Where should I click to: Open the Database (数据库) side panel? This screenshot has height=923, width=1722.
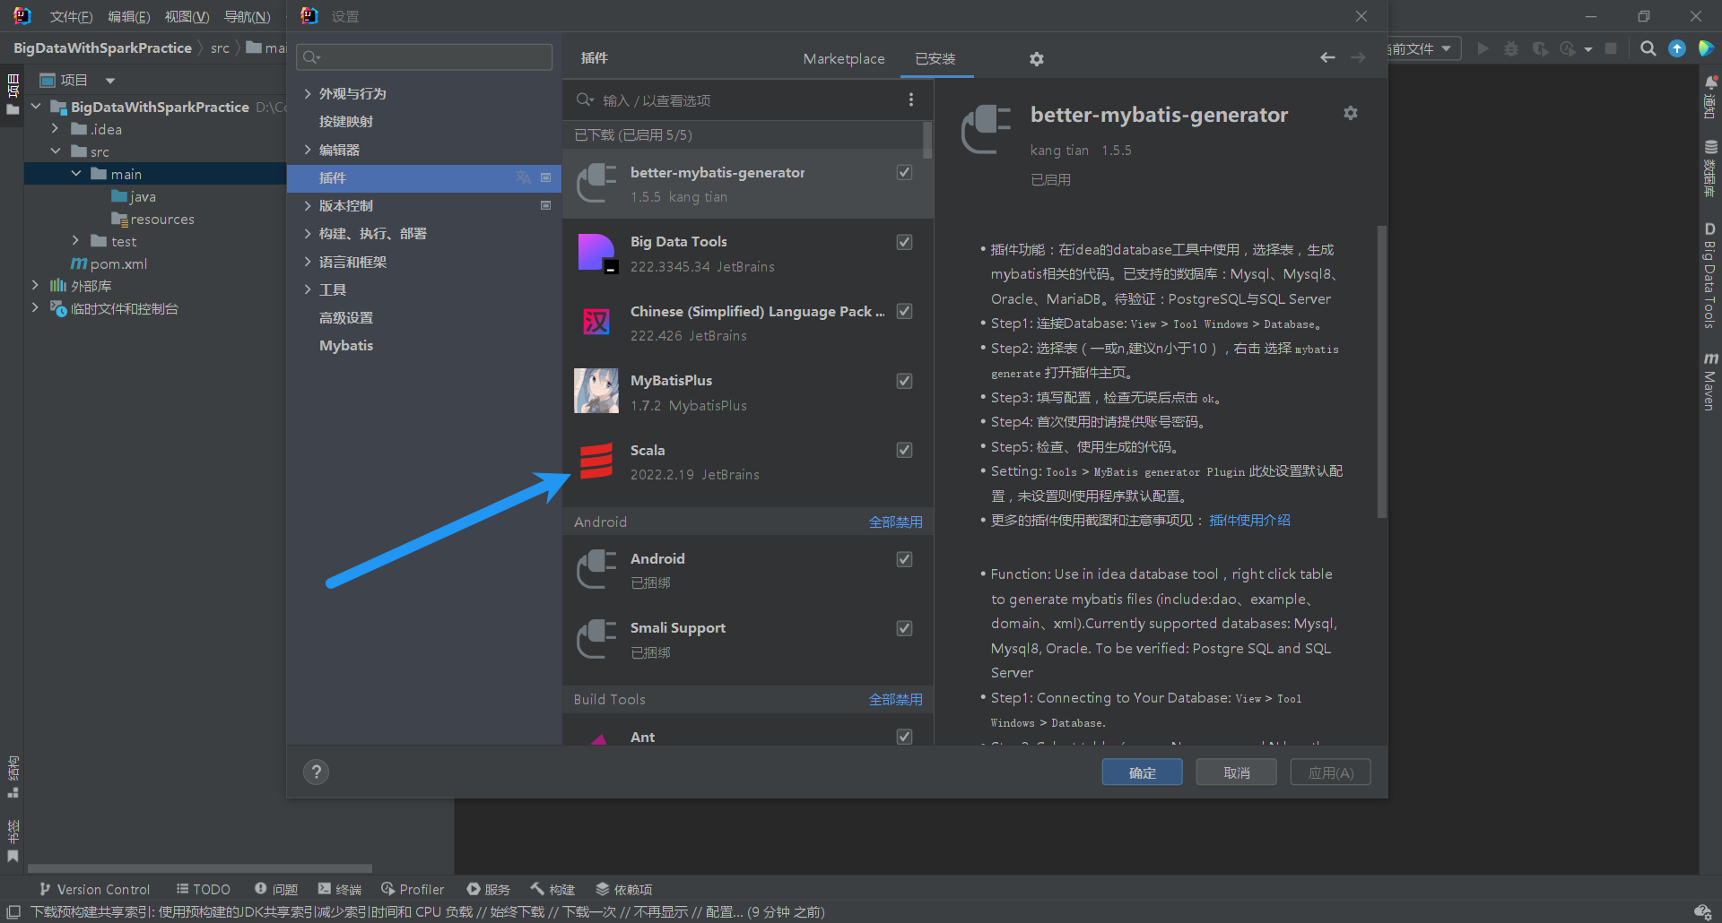click(1710, 168)
